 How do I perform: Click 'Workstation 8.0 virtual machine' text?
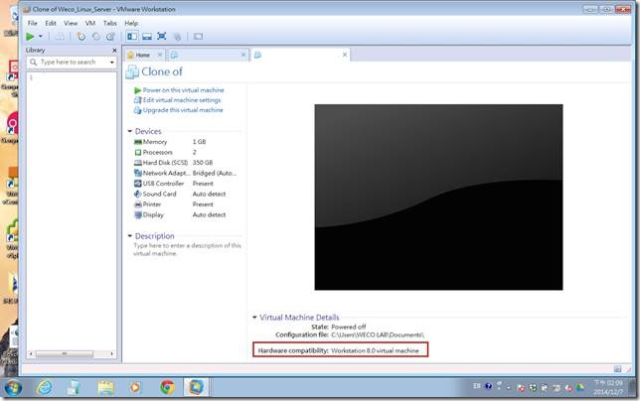pos(375,350)
